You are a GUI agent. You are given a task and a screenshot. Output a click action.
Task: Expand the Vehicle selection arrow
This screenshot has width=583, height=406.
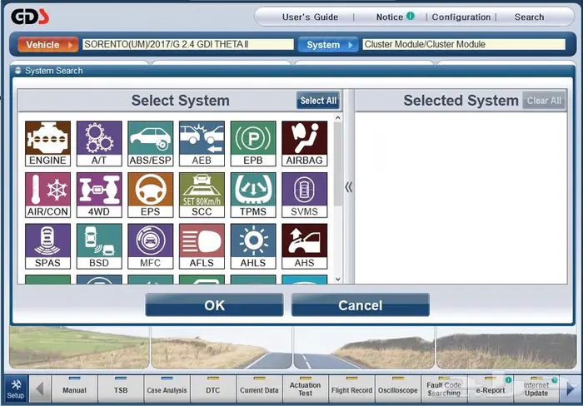coord(72,45)
